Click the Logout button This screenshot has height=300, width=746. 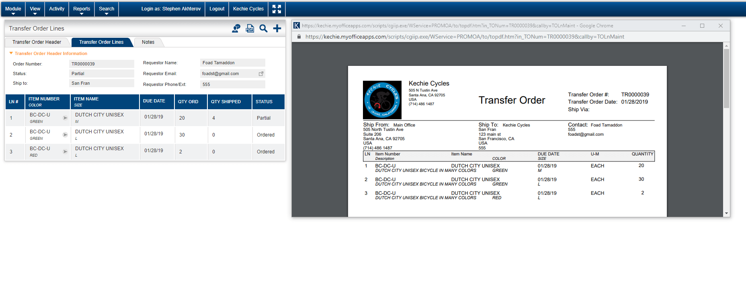coord(217,9)
